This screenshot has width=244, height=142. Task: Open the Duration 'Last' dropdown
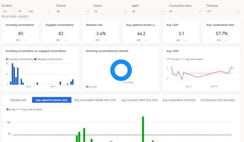point(9,11)
